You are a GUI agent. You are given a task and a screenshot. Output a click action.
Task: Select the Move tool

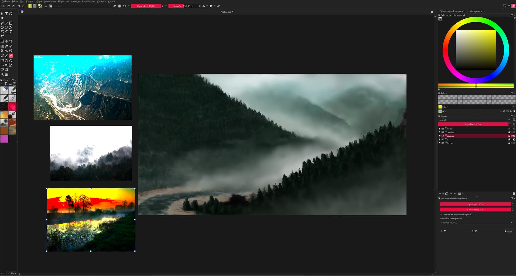(x=6, y=41)
